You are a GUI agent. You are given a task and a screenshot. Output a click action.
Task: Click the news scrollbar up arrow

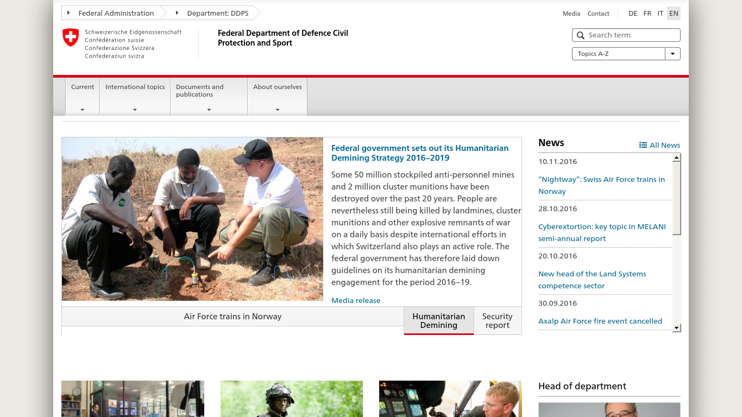point(676,158)
